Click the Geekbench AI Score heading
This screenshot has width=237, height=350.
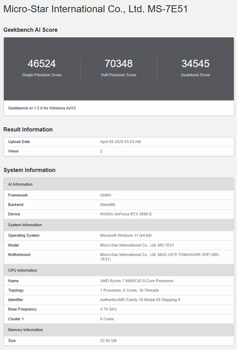(30, 30)
